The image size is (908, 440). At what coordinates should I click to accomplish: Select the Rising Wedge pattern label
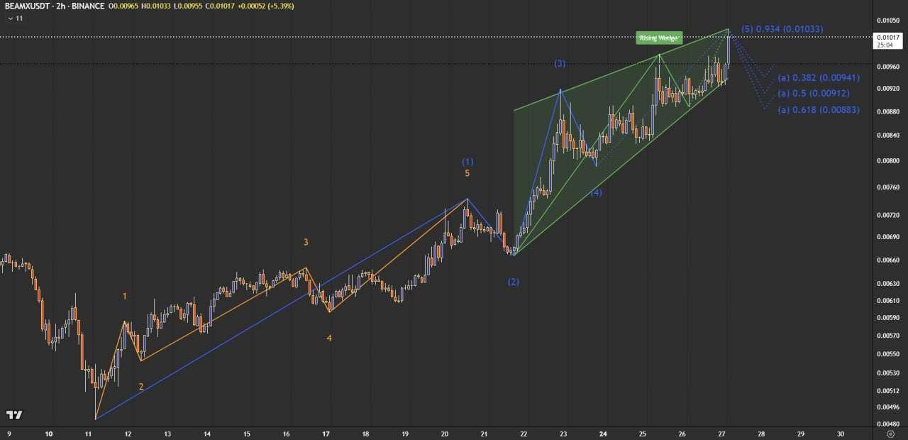tap(659, 38)
